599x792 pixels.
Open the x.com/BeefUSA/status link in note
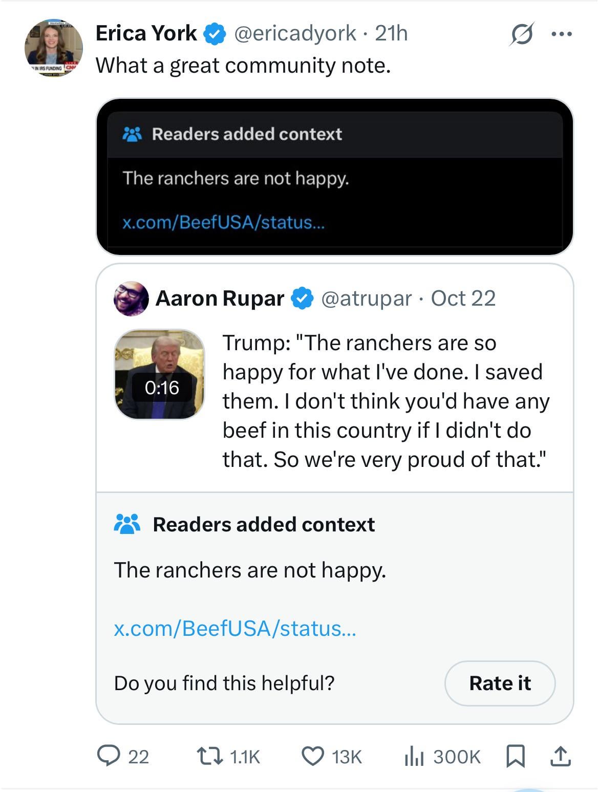235,628
